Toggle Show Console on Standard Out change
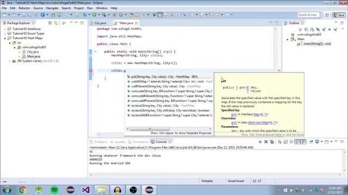348x195 pixels. tap(297, 142)
